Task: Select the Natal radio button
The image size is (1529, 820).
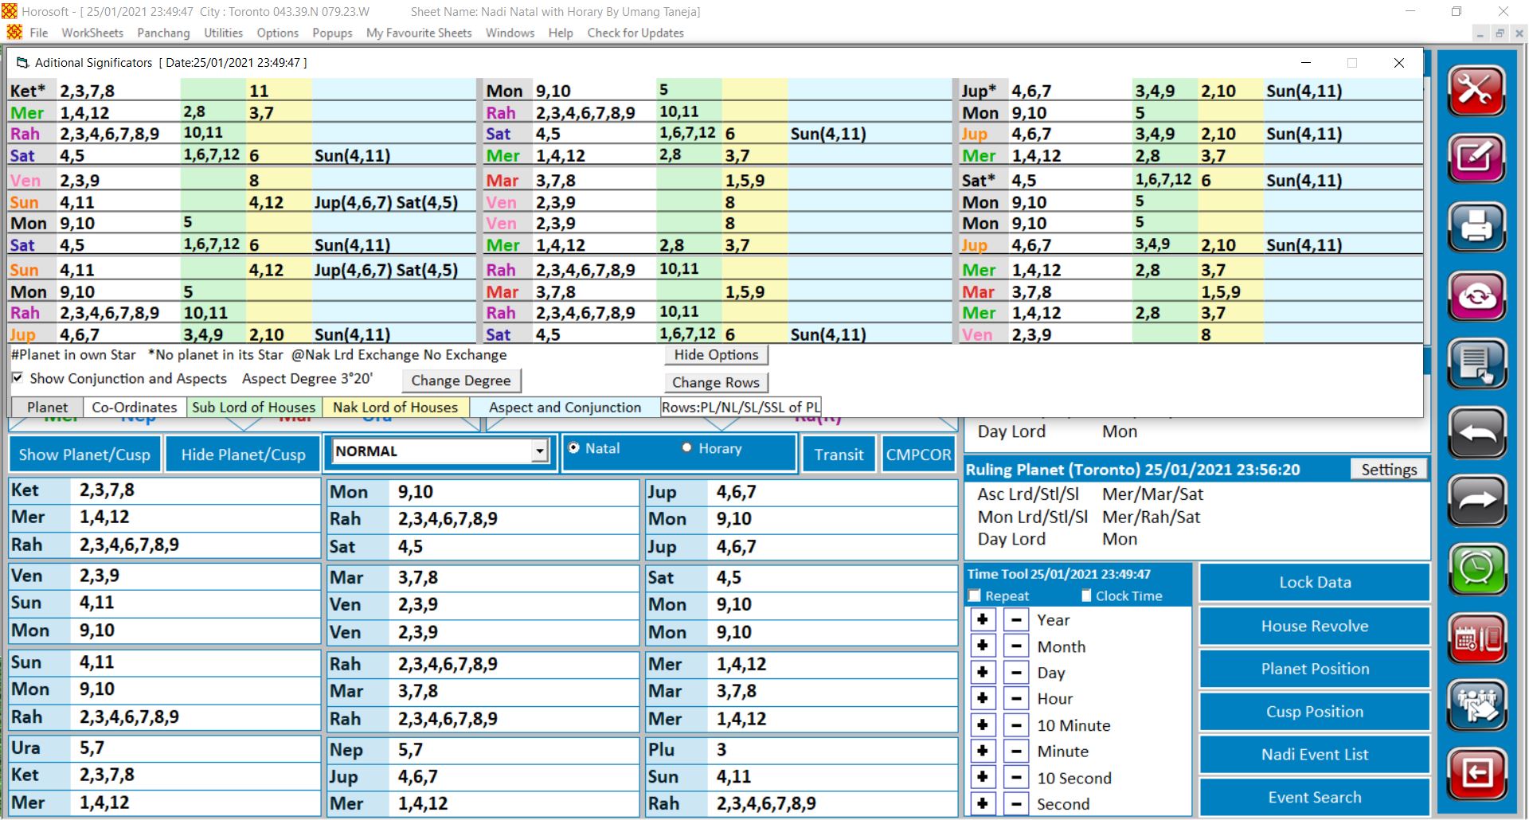Action: (573, 448)
